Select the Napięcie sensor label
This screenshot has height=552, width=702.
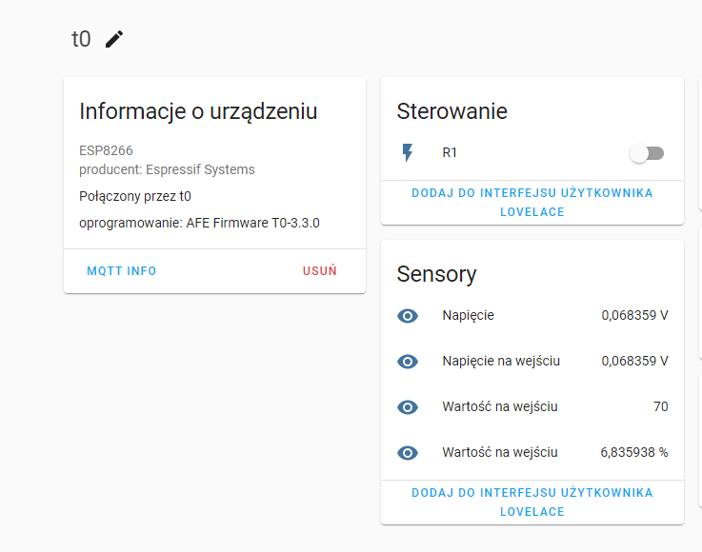pos(468,315)
